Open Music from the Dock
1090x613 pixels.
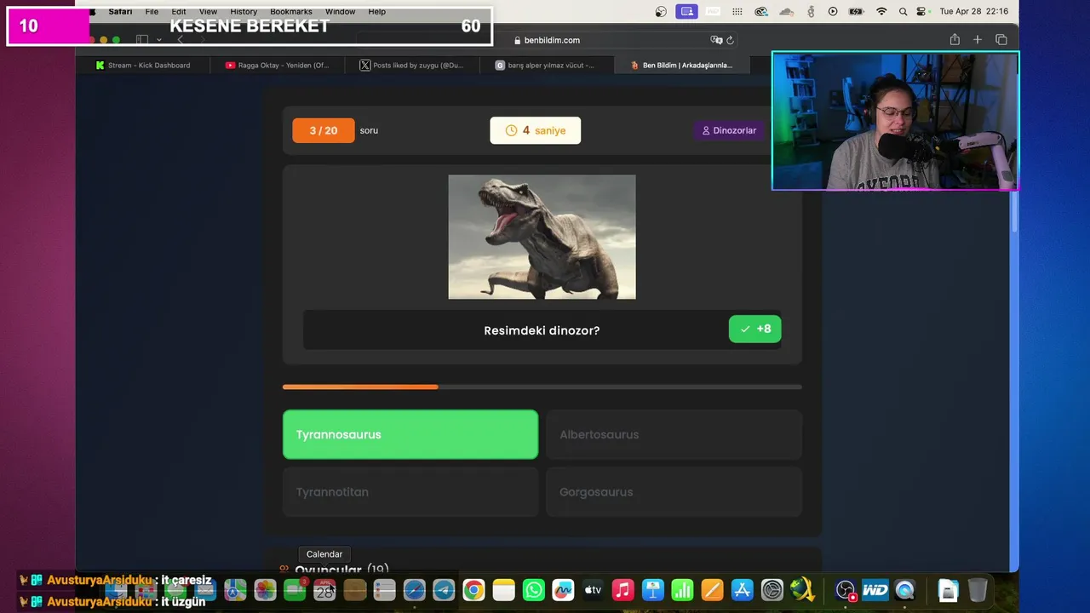tap(622, 590)
